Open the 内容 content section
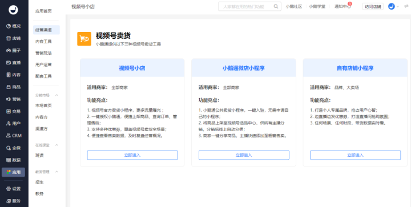 tap(13, 75)
